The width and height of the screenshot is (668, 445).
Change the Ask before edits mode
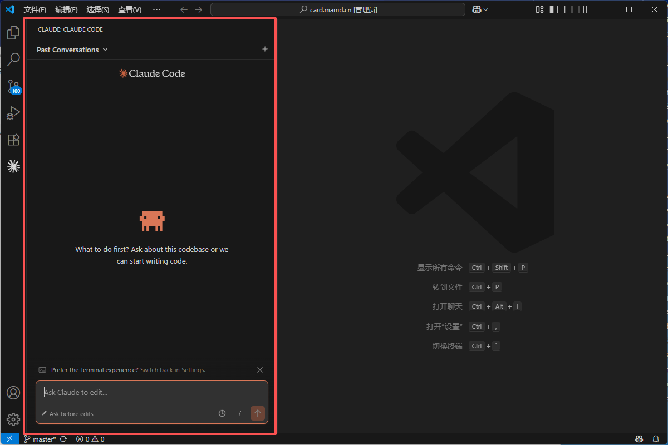tap(67, 414)
